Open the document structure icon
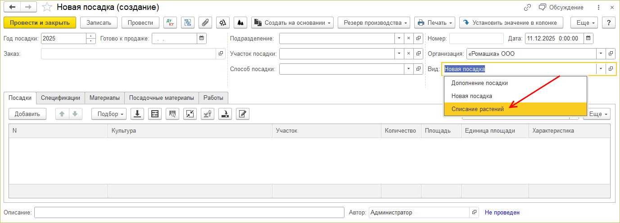The image size is (620, 223). click(188, 22)
